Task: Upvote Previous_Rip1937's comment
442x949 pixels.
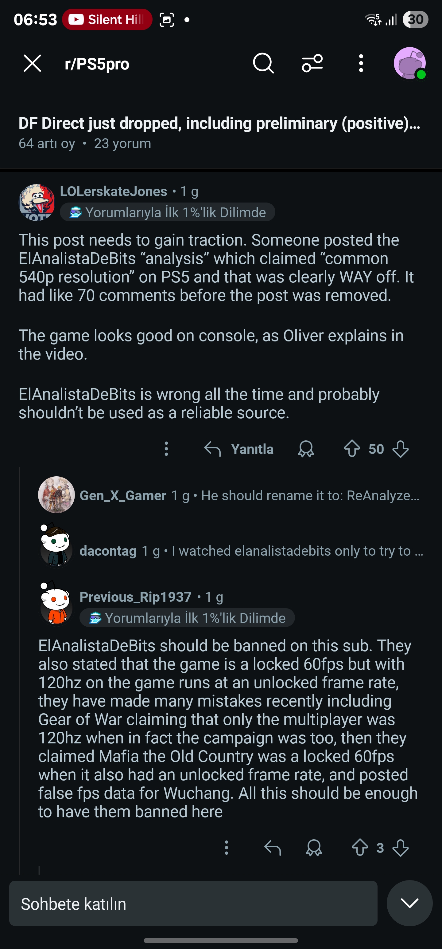Action: point(360,847)
